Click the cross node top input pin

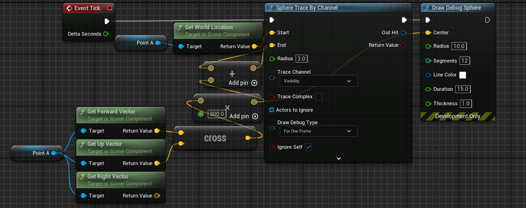[181, 133]
